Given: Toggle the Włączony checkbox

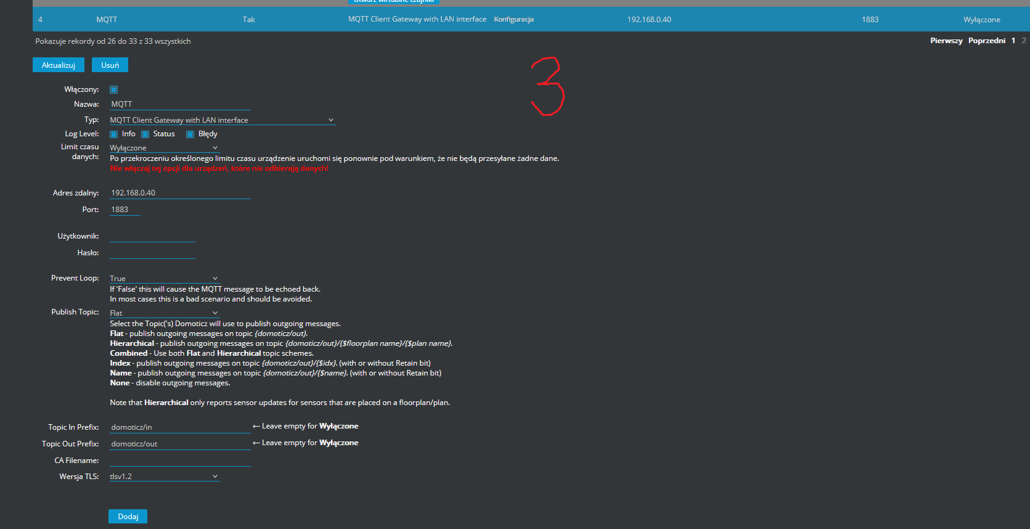Looking at the screenshot, I should (x=113, y=89).
